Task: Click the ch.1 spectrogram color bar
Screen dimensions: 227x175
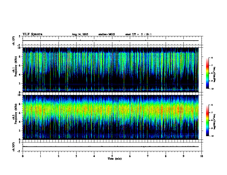Action: (x=208, y=73)
